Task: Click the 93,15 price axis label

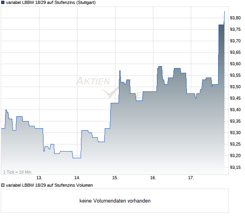Action: [x=235, y=167]
